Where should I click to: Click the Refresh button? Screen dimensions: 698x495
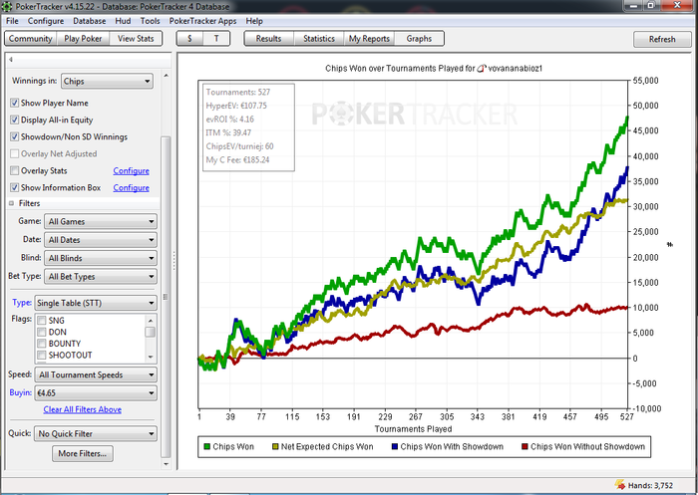click(661, 39)
